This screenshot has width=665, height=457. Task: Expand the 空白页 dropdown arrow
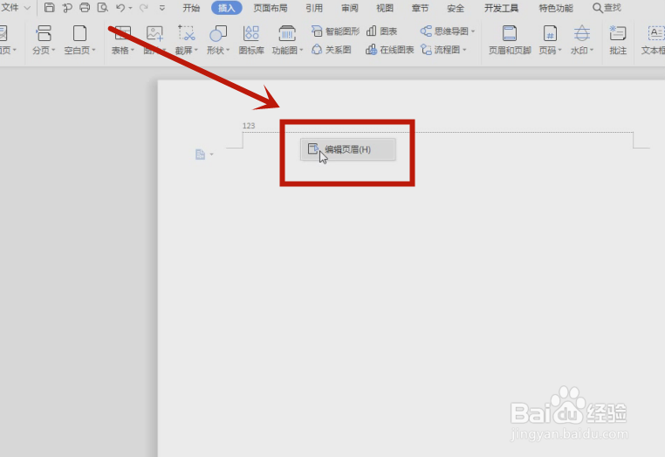click(93, 50)
